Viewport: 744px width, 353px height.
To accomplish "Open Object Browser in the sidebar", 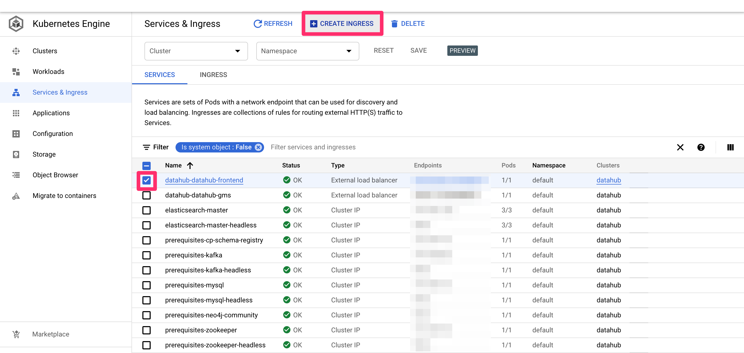I will click(x=55, y=175).
